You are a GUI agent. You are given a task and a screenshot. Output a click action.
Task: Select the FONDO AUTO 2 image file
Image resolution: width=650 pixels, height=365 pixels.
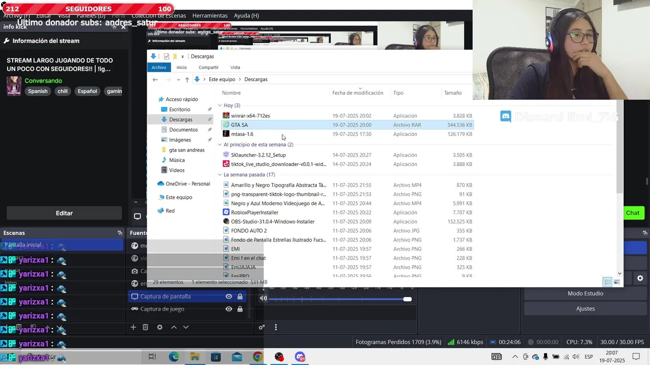[248, 231]
